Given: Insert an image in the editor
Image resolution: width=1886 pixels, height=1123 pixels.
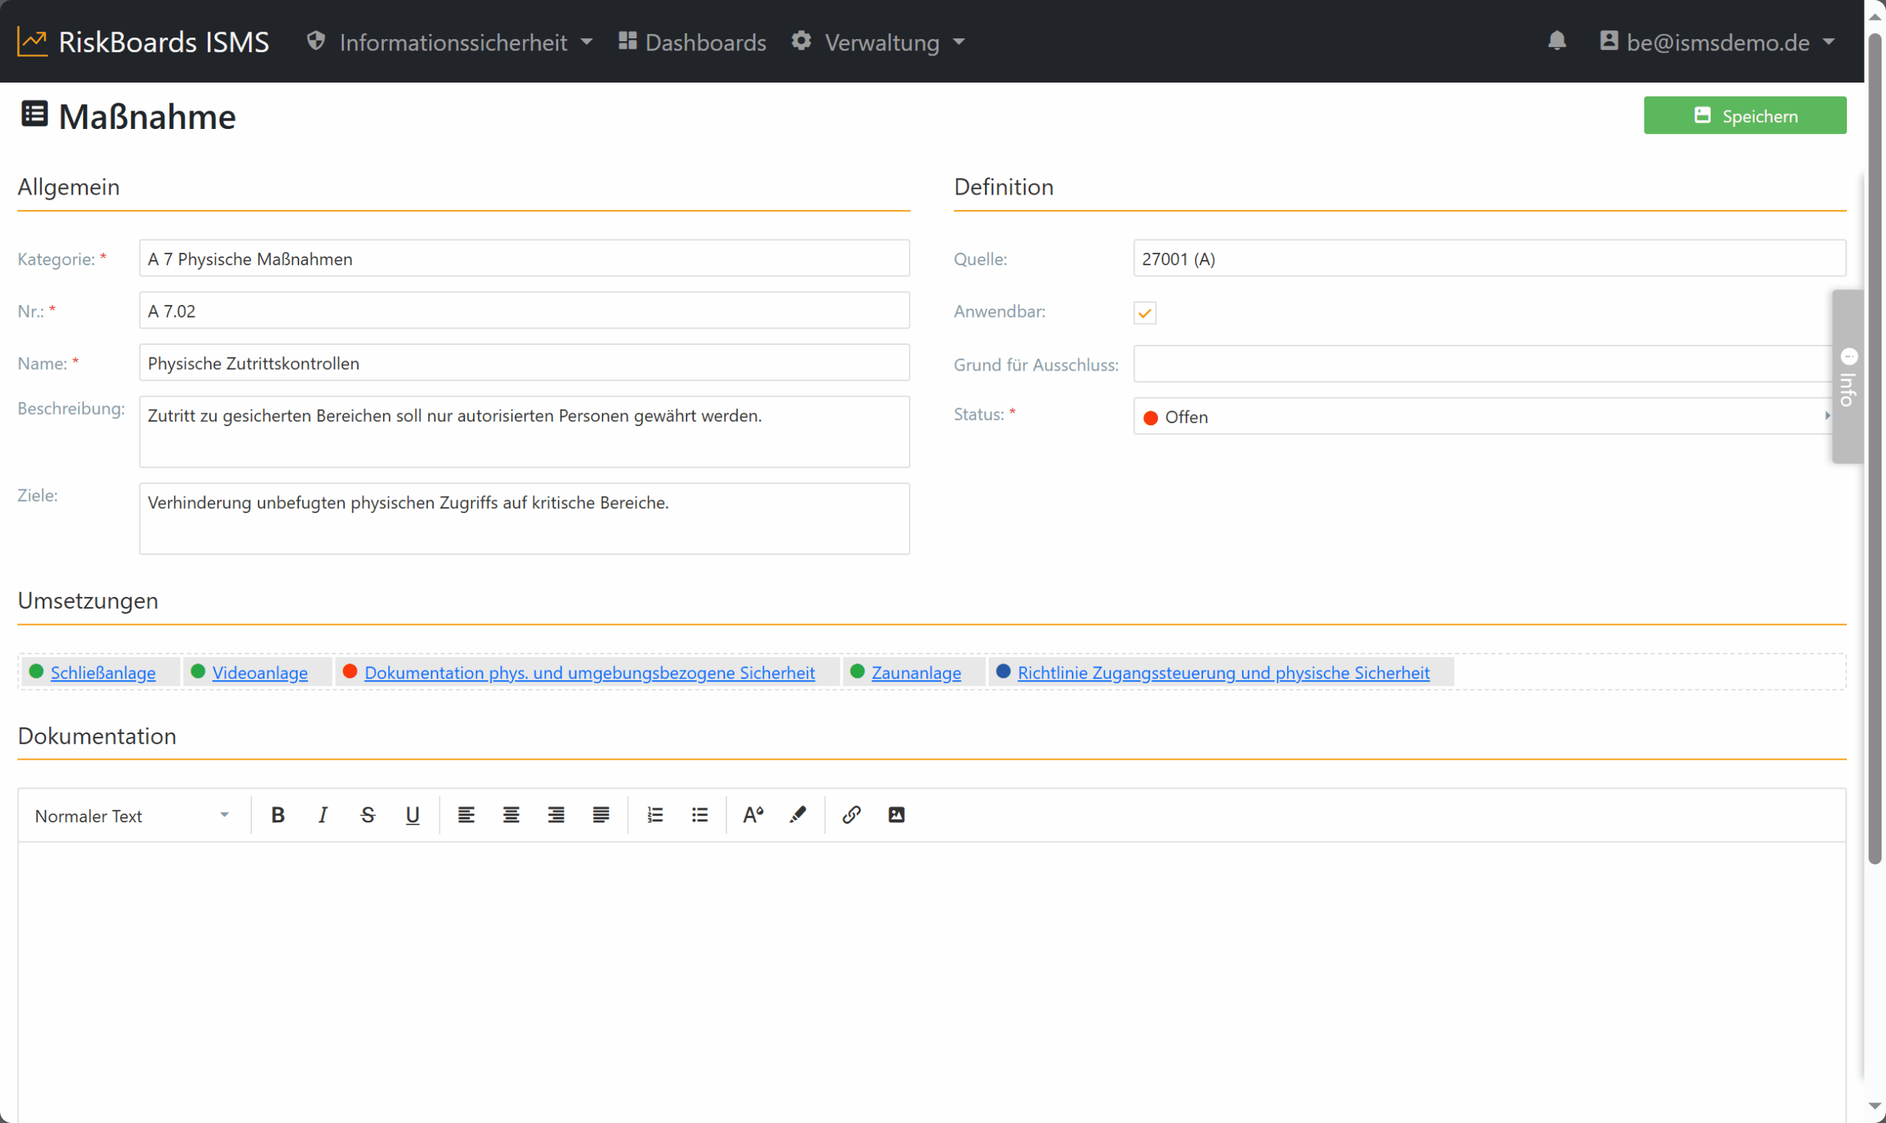Looking at the screenshot, I should click(x=897, y=815).
